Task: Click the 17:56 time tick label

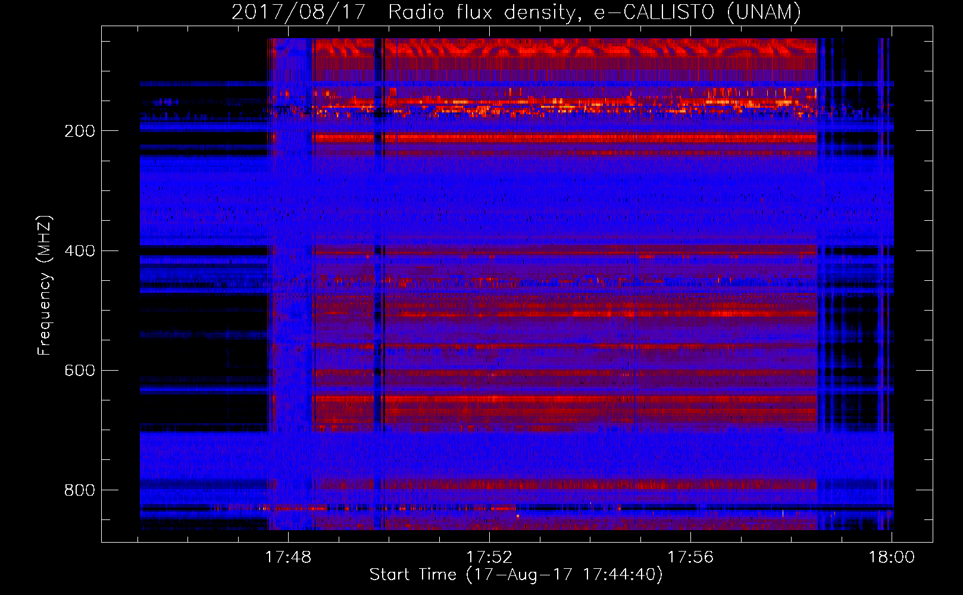Action: (x=690, y=558)
